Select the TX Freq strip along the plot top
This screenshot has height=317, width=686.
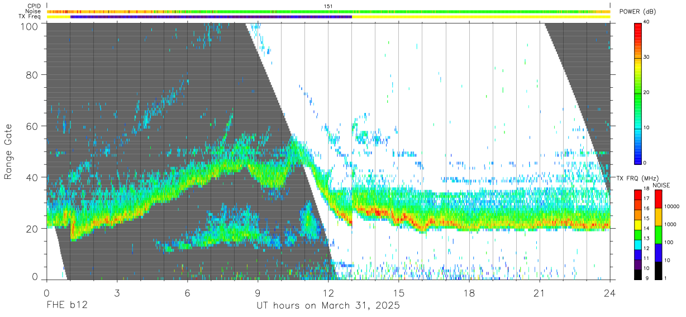click(x=328, y=17)
